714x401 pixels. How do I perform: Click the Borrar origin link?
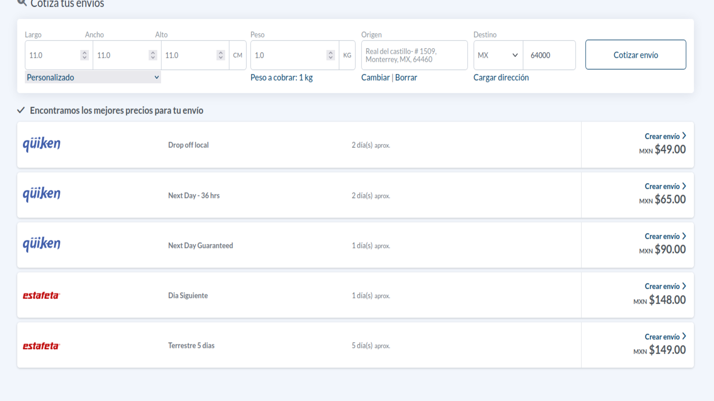406,78
